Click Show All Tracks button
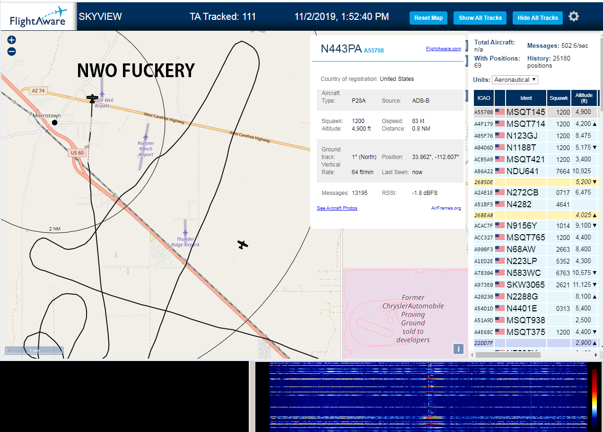Screen dimensions: 603x432 (480, 18)
